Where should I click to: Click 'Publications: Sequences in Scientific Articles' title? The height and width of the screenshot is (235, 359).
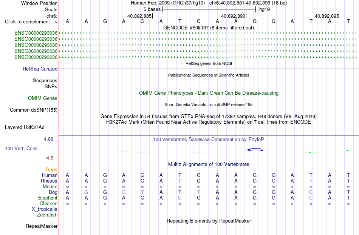209,75
